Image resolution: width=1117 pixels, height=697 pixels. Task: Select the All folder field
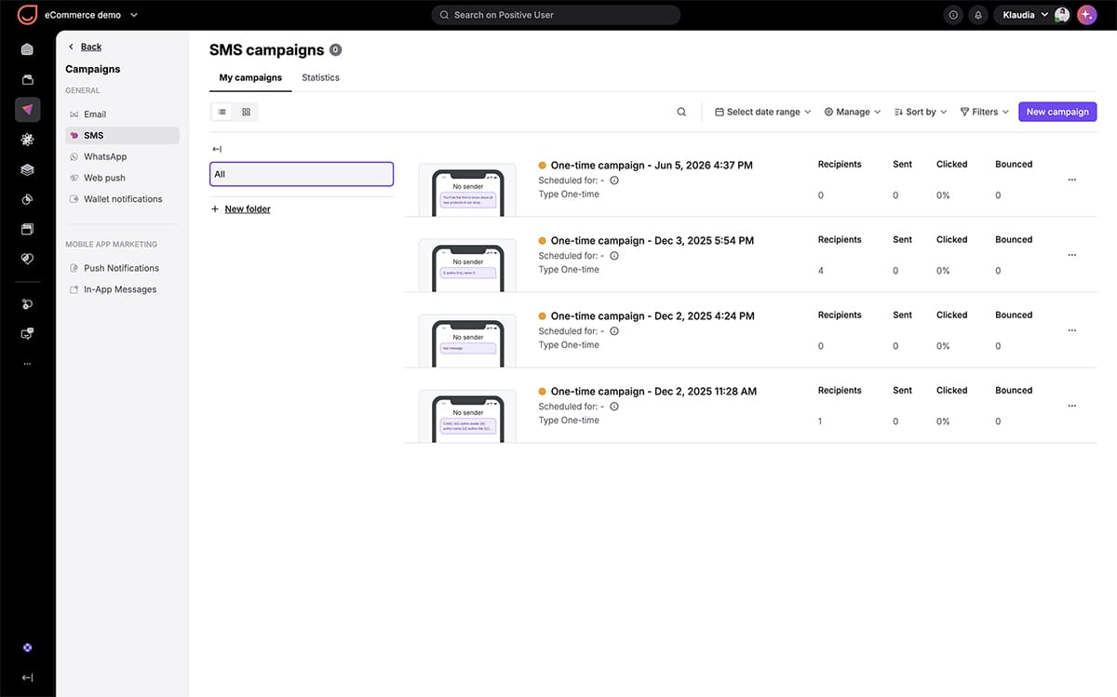click(x=302, y=174)
